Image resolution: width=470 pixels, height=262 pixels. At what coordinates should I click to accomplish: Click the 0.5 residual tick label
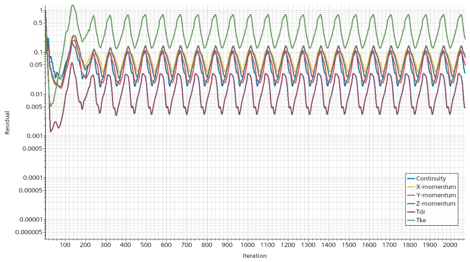pyautogui.click(x=38, y=23)
